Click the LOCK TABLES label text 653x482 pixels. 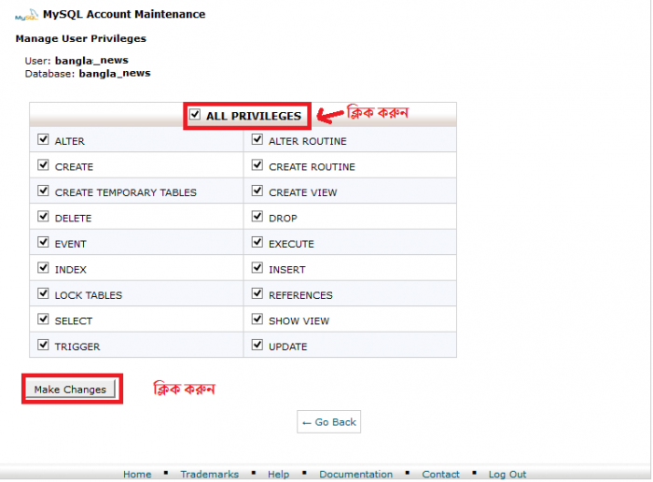tap(89, 295)
